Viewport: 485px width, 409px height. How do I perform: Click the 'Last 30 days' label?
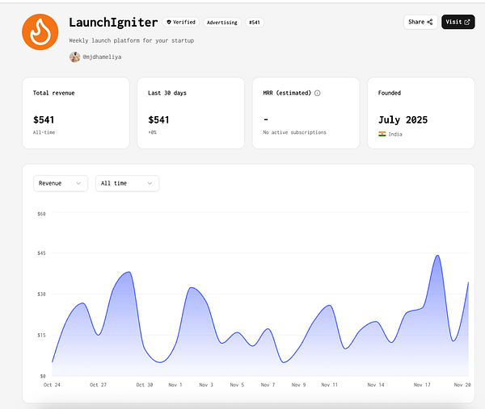(x=167, y=93)
